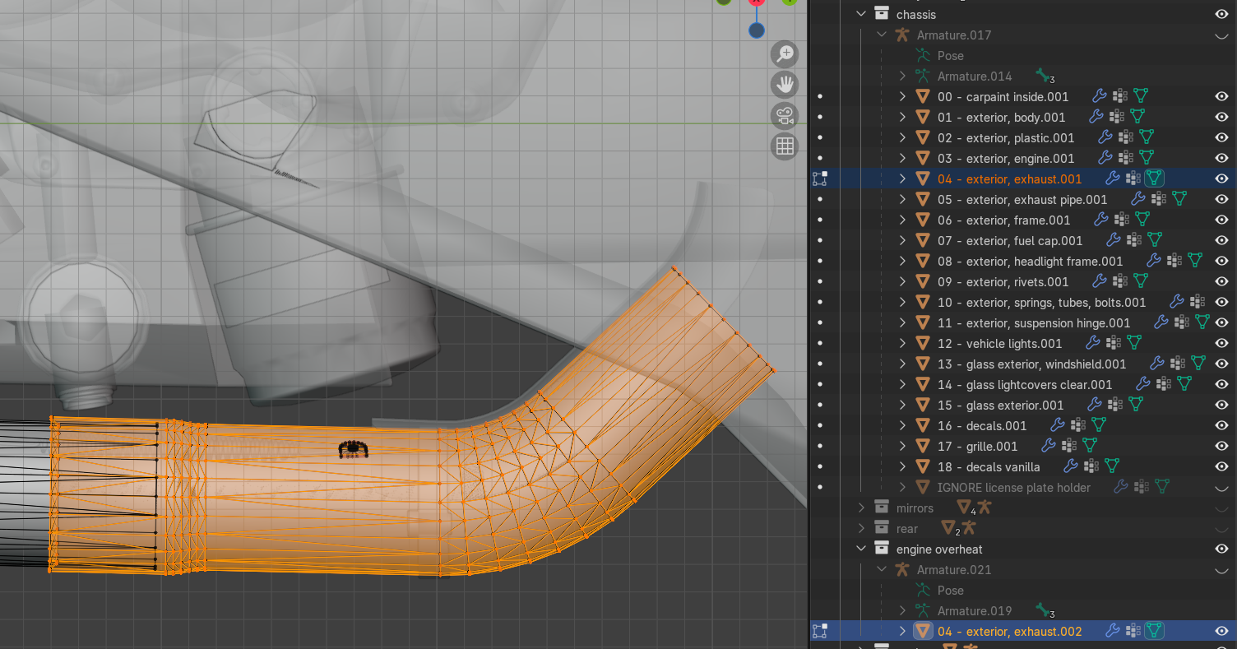Viewport: 1237px width, 649px height.
Task: Select 17 - grille.001 in outliner
Action: (977, 446)
